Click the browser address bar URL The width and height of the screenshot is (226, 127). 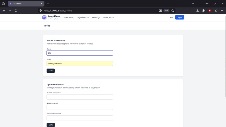tap(58, 11)
